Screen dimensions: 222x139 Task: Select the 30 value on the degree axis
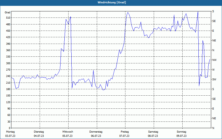(x=9, y=121)
